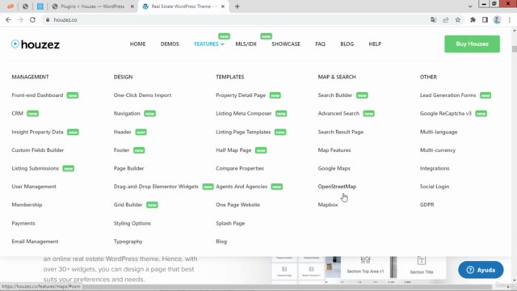Open the FAQ menu item
The image size is (517, 291).
[x=320, y=44]
